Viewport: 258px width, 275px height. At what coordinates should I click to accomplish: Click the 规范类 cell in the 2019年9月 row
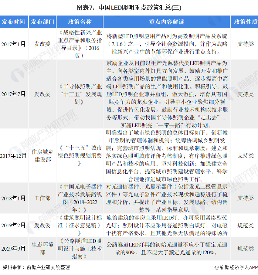coord(245,248)
